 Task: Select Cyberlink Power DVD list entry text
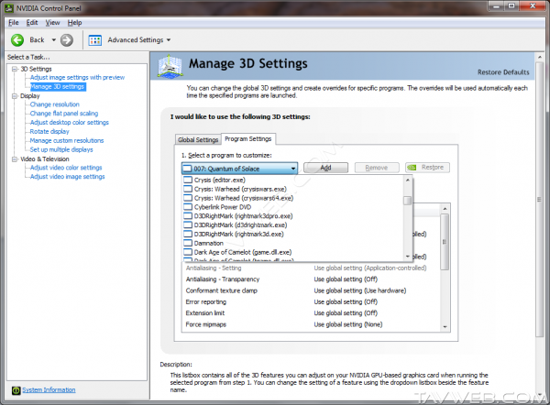(223, 207)
